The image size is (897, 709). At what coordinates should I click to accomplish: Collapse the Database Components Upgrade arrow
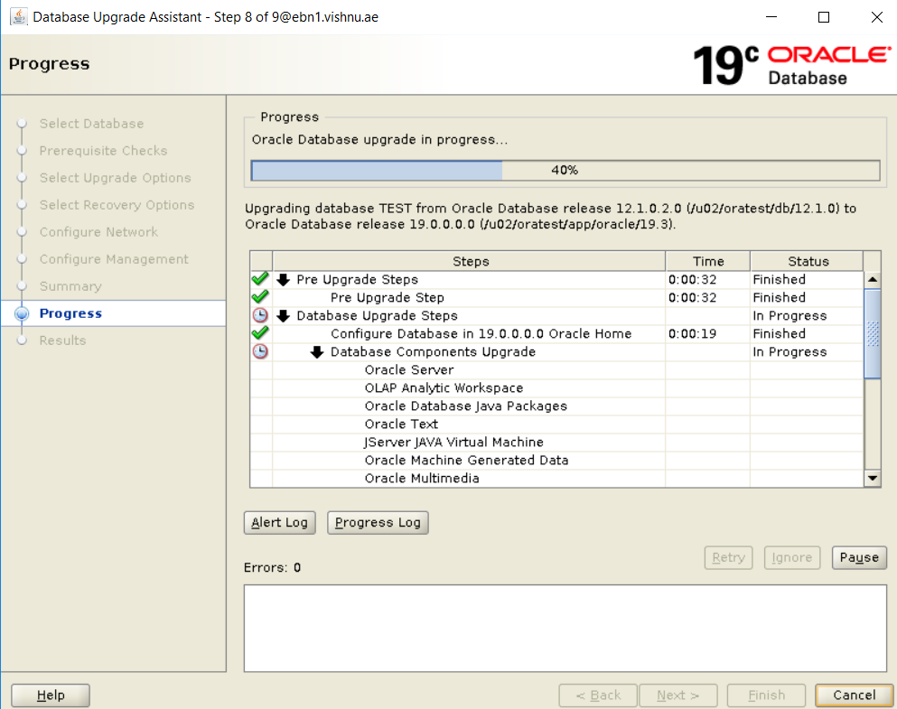(x=317, y=351)
